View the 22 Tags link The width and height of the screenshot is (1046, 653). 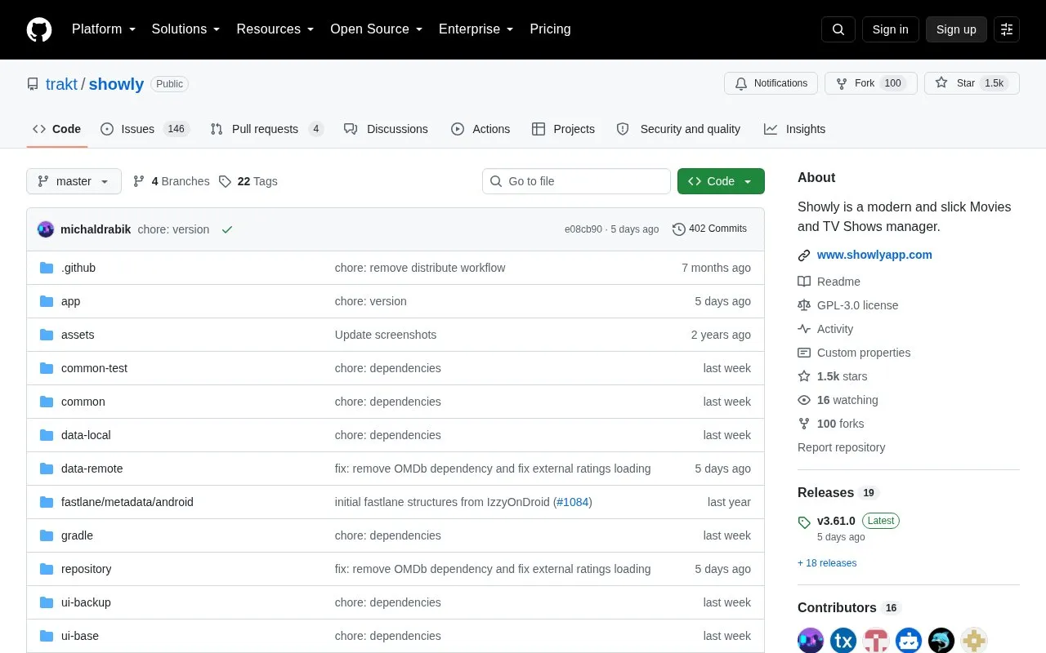coord(248,181)
